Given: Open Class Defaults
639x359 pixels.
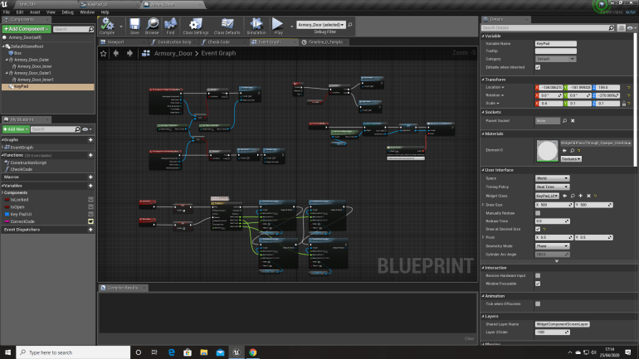Looking at the screenshot, I should (227, 26).
